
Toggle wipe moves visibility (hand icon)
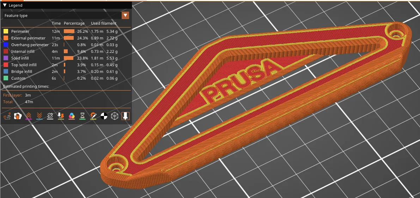[x=18, y=116]
